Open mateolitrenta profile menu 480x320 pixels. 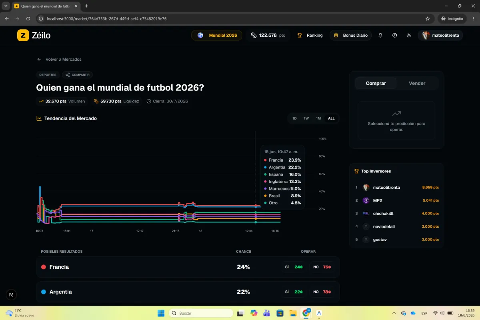[x=440, y=35]
